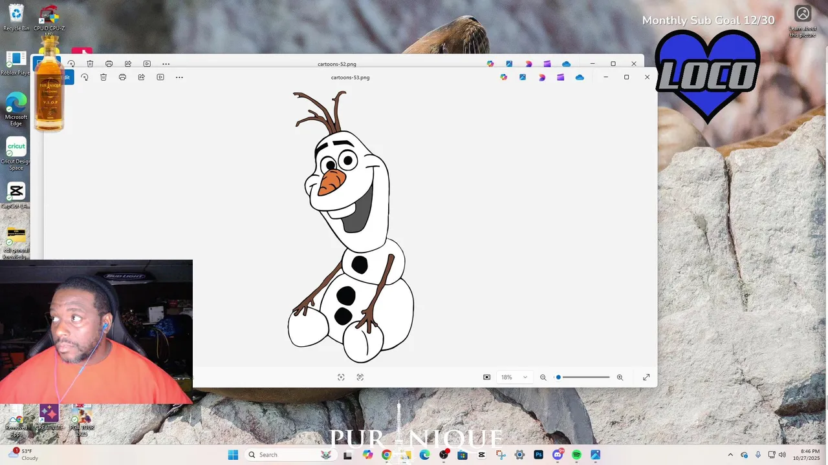Image resolution: width=828 pixels, height=465 pixels.
Task: Start slideshow in the cartoons-52.png window
Action: coord(147,64)
